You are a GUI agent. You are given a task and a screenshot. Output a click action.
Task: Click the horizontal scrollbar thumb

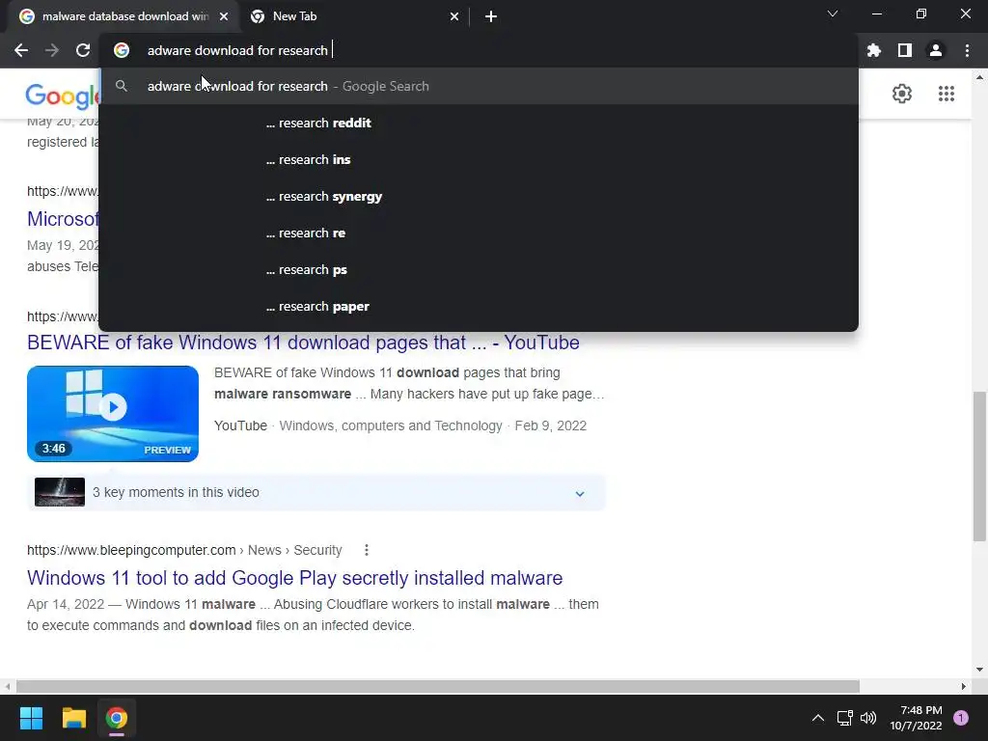click(438, 686)
